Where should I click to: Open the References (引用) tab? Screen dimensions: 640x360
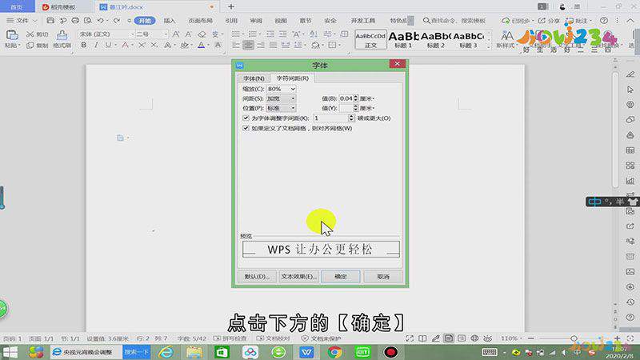click(231, 21)
